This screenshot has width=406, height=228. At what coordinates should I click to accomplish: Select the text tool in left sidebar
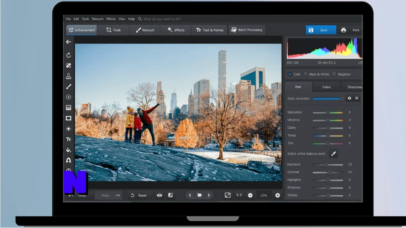click(69, 139)
